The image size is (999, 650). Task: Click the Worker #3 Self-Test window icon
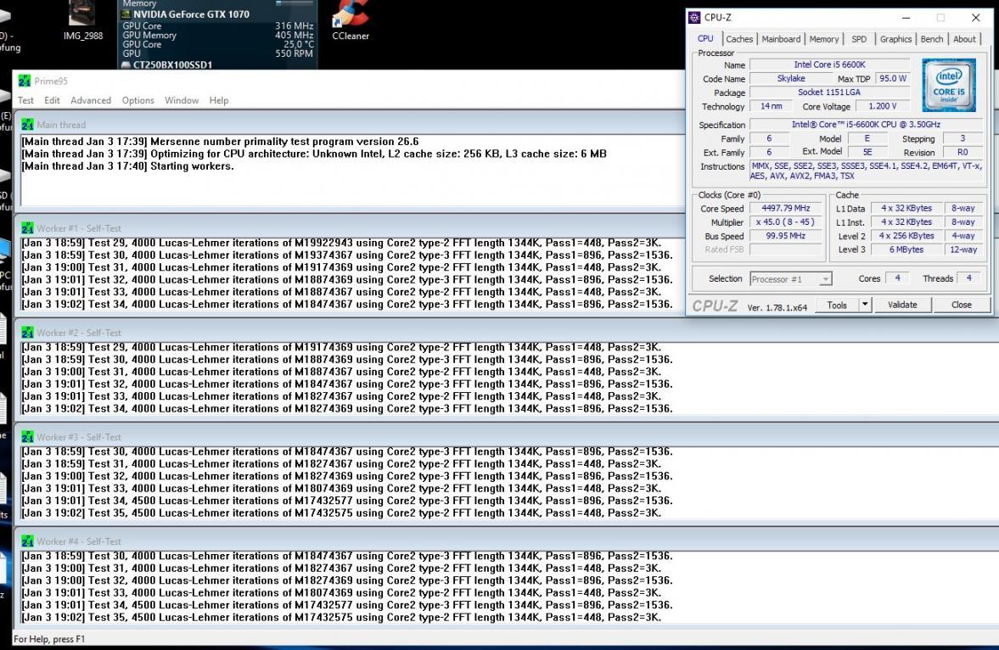click(27, 437)
